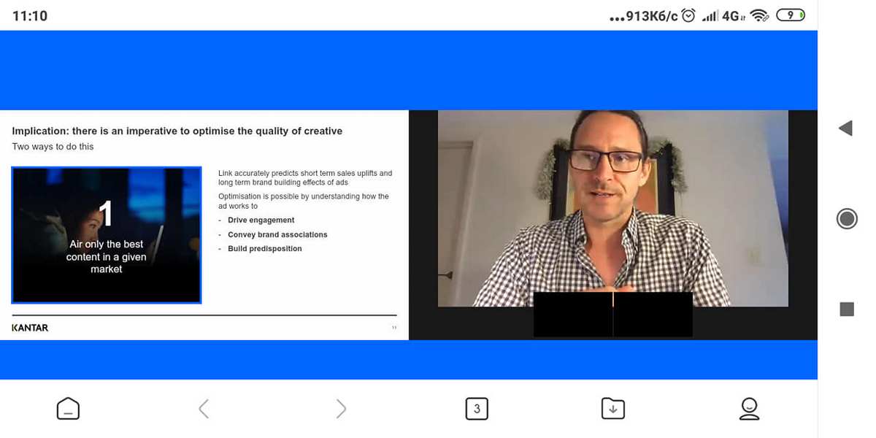Image resolution: width=876 pixels, height=438 pixels.
Task: Tap the Wi-Fi icon in status bar
Action: pyautogui.click(x=760, y=15)
